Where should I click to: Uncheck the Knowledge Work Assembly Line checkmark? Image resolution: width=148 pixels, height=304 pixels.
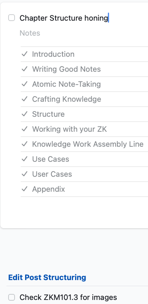point(25,144)
